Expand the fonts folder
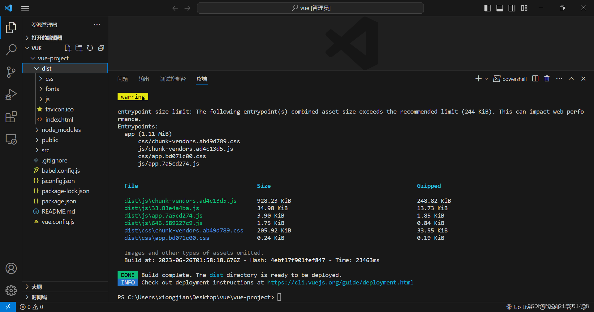The image size is (594, 312). (65, 89)
